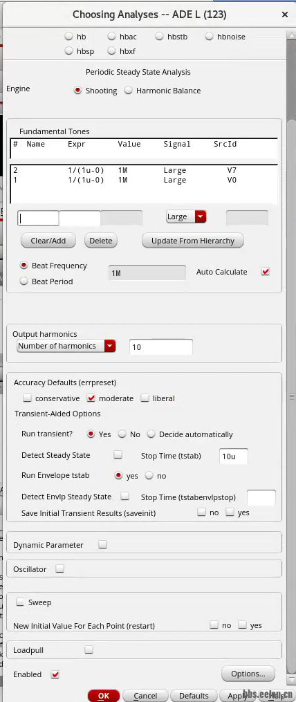296x702 pixels.
Task: Toggle the Oscillator checkbox
Action: (59, 569)
